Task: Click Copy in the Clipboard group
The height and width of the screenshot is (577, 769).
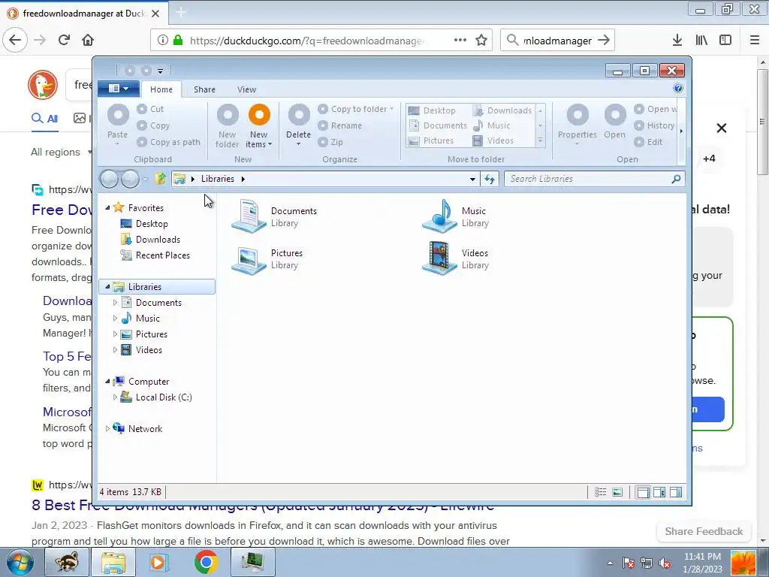Action: click(x=153, y=125)
